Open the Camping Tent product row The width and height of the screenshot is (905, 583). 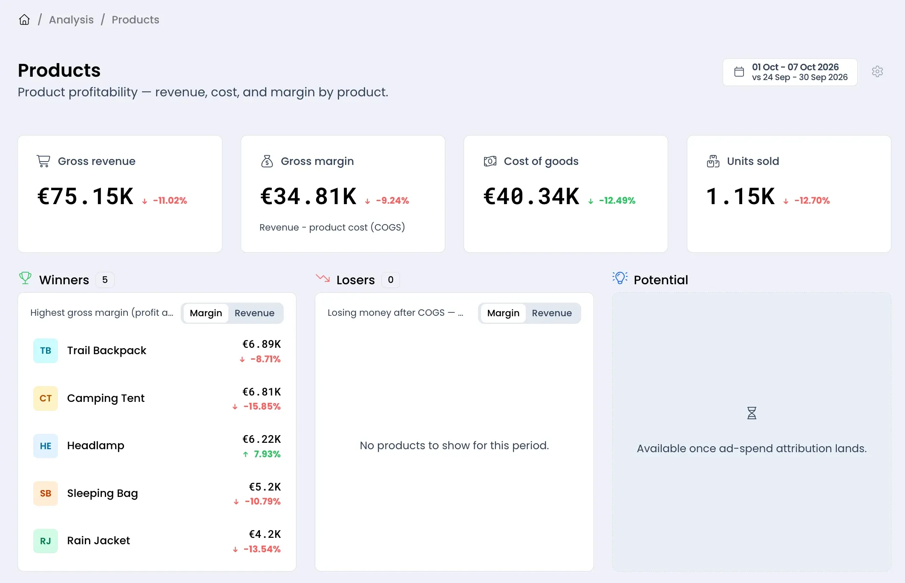157,398
